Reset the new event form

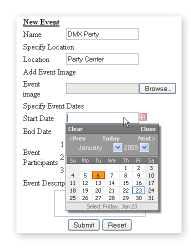pyautogui.click(x=117, y=225)
